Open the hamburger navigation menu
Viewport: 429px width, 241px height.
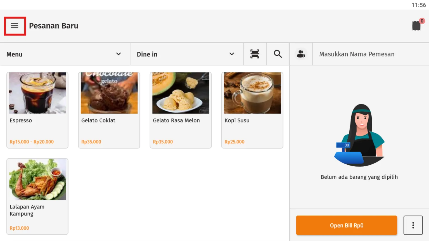click(x=15, y=26)
